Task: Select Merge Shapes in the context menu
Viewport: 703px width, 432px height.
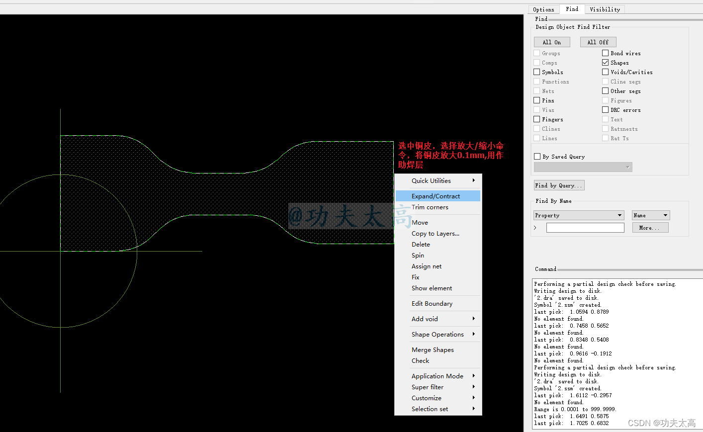Action: pos(433,350)
